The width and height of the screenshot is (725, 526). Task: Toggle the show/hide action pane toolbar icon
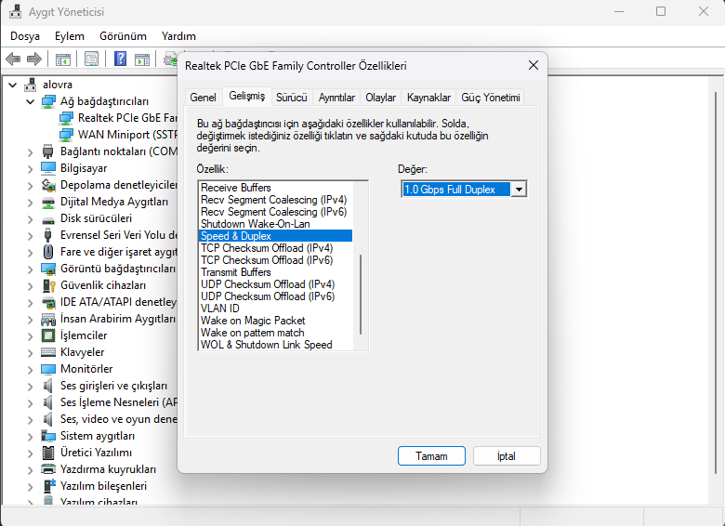(x=142, y=59)
